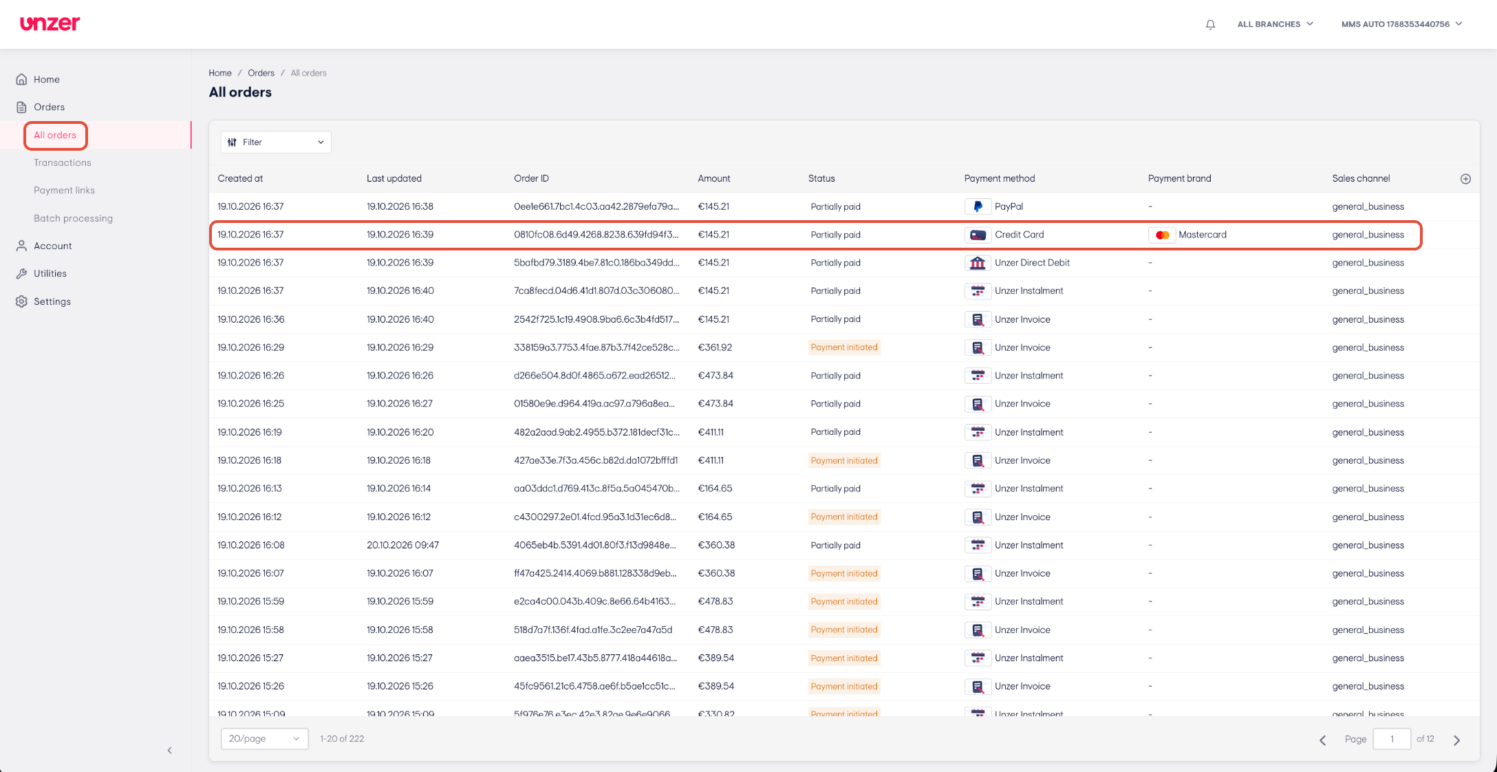1497x772 pixels.
Task: Go to the previous page arrow
Action: [1322, 740]
